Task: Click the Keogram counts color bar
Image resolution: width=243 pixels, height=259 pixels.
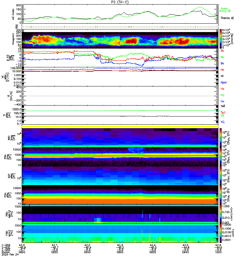Action: tap(221, 39)
